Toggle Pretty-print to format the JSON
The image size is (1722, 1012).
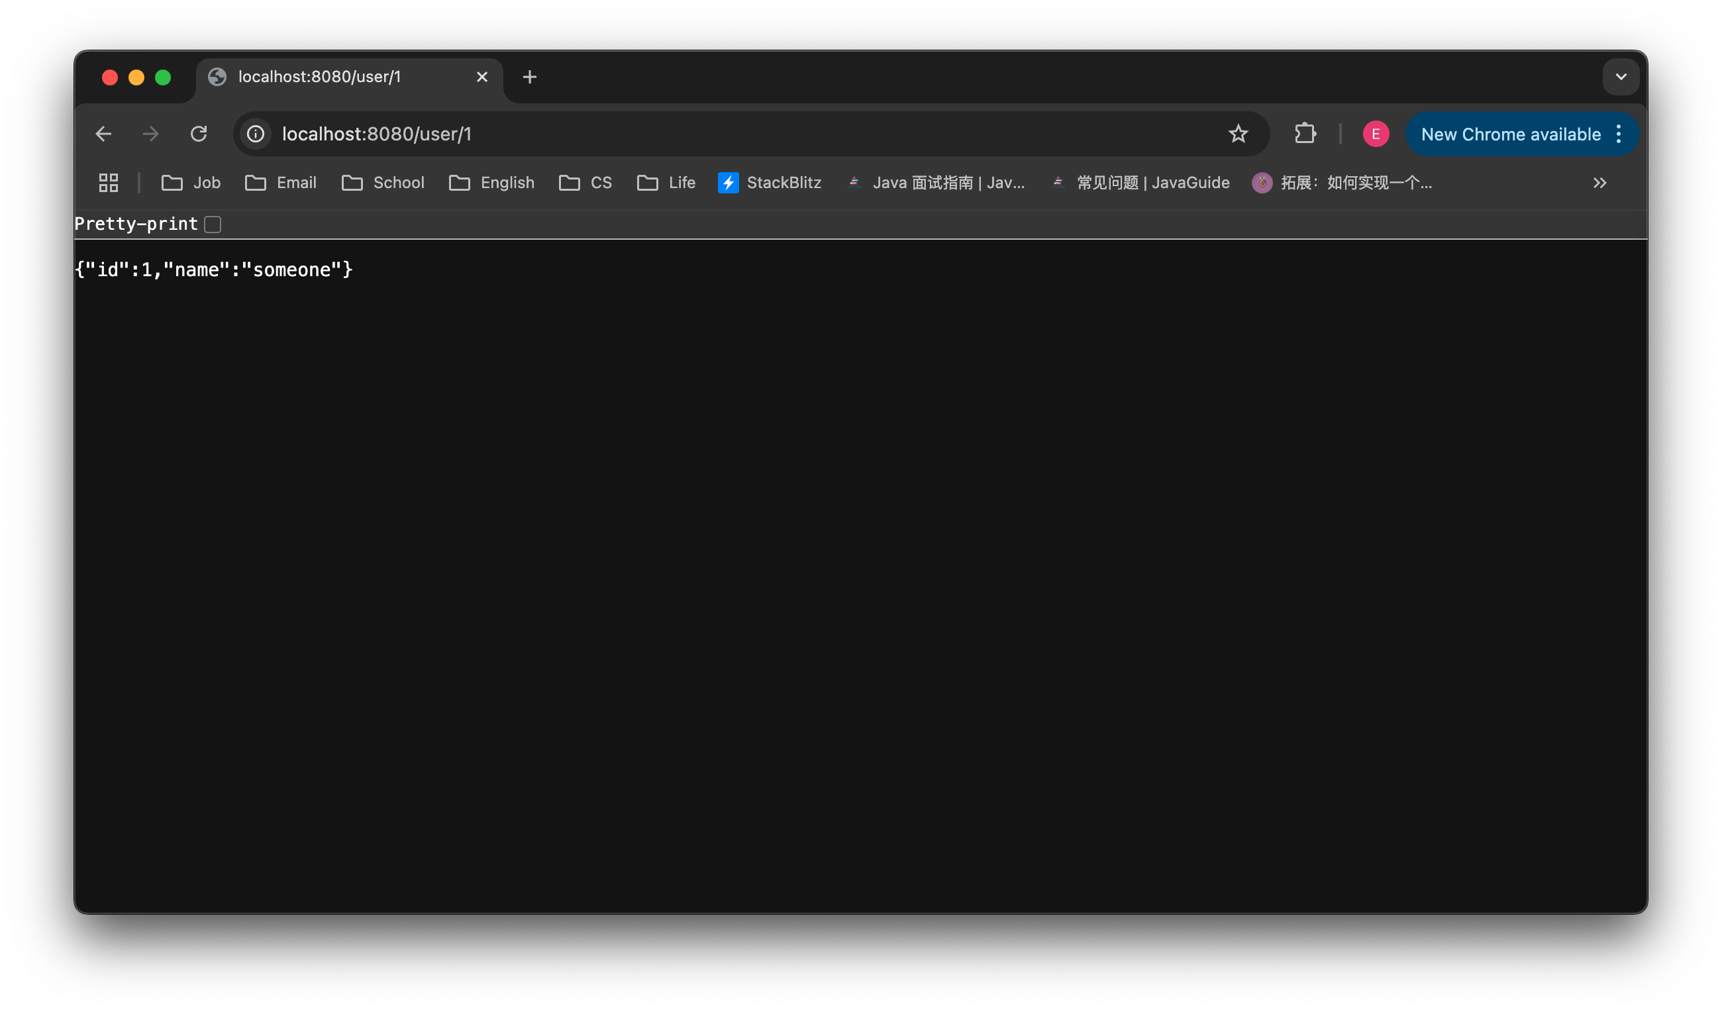point(213,224)
